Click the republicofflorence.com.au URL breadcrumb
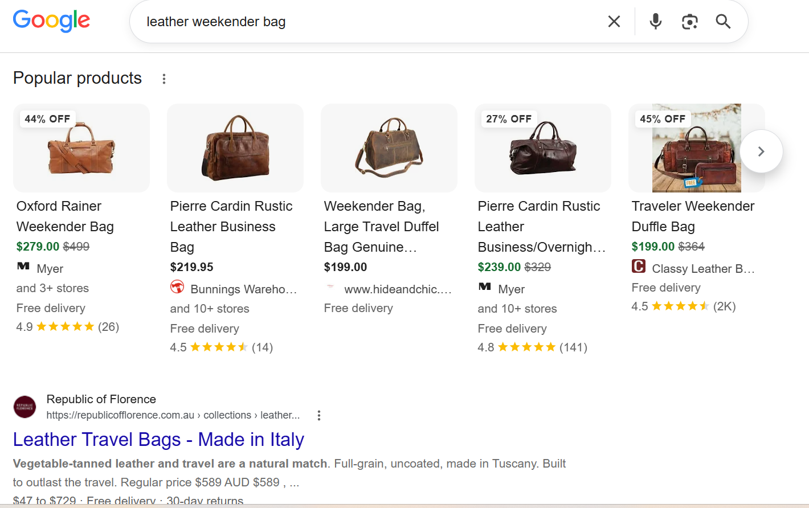Screen dimensions: 809x508 [x=173, y=415]
